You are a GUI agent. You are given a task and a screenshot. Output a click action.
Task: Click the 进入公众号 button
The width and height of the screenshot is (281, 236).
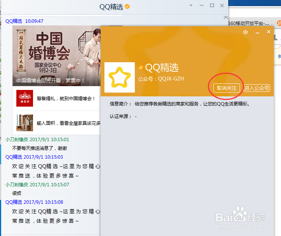257,88
